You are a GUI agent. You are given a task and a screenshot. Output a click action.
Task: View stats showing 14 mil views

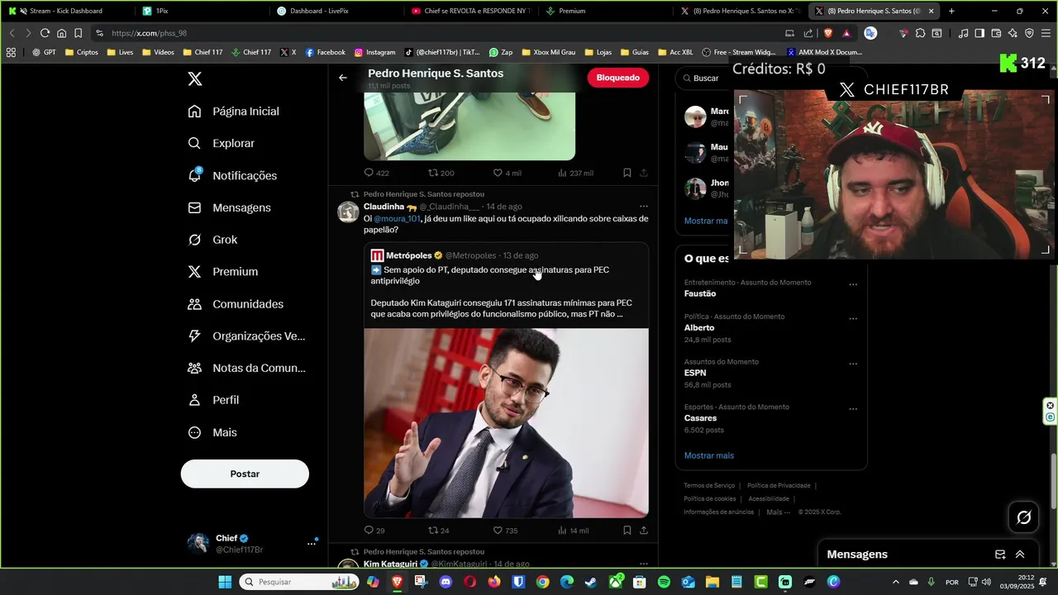(x=573, y=531)
